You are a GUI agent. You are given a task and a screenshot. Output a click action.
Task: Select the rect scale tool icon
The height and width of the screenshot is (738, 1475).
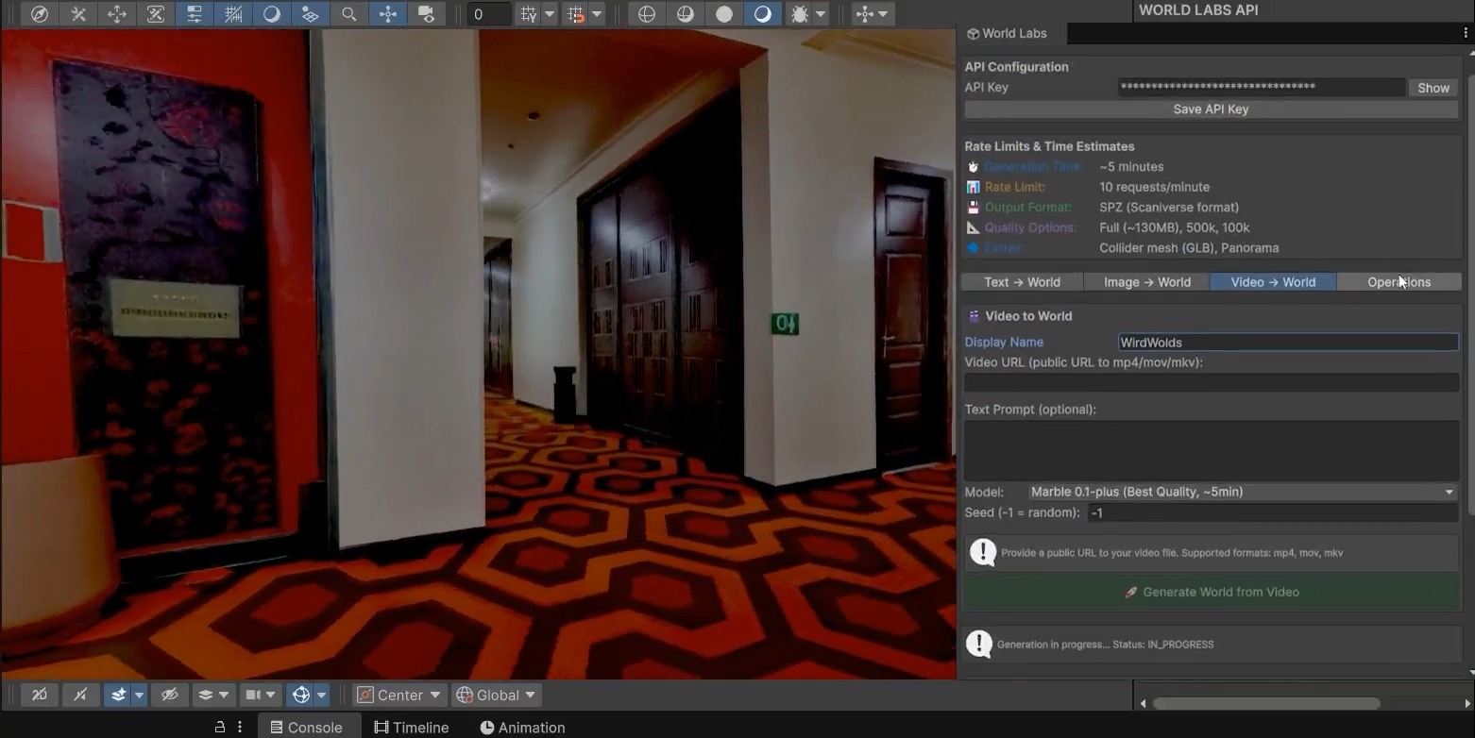pyautogui.click(x=156, y=14)
